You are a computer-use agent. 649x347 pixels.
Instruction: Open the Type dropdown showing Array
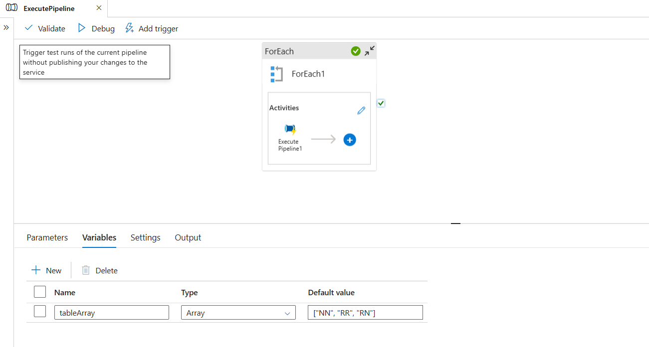pos(238,313)
